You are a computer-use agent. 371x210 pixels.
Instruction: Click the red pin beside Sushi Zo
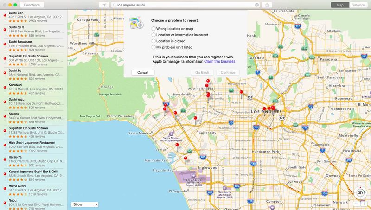5,74
